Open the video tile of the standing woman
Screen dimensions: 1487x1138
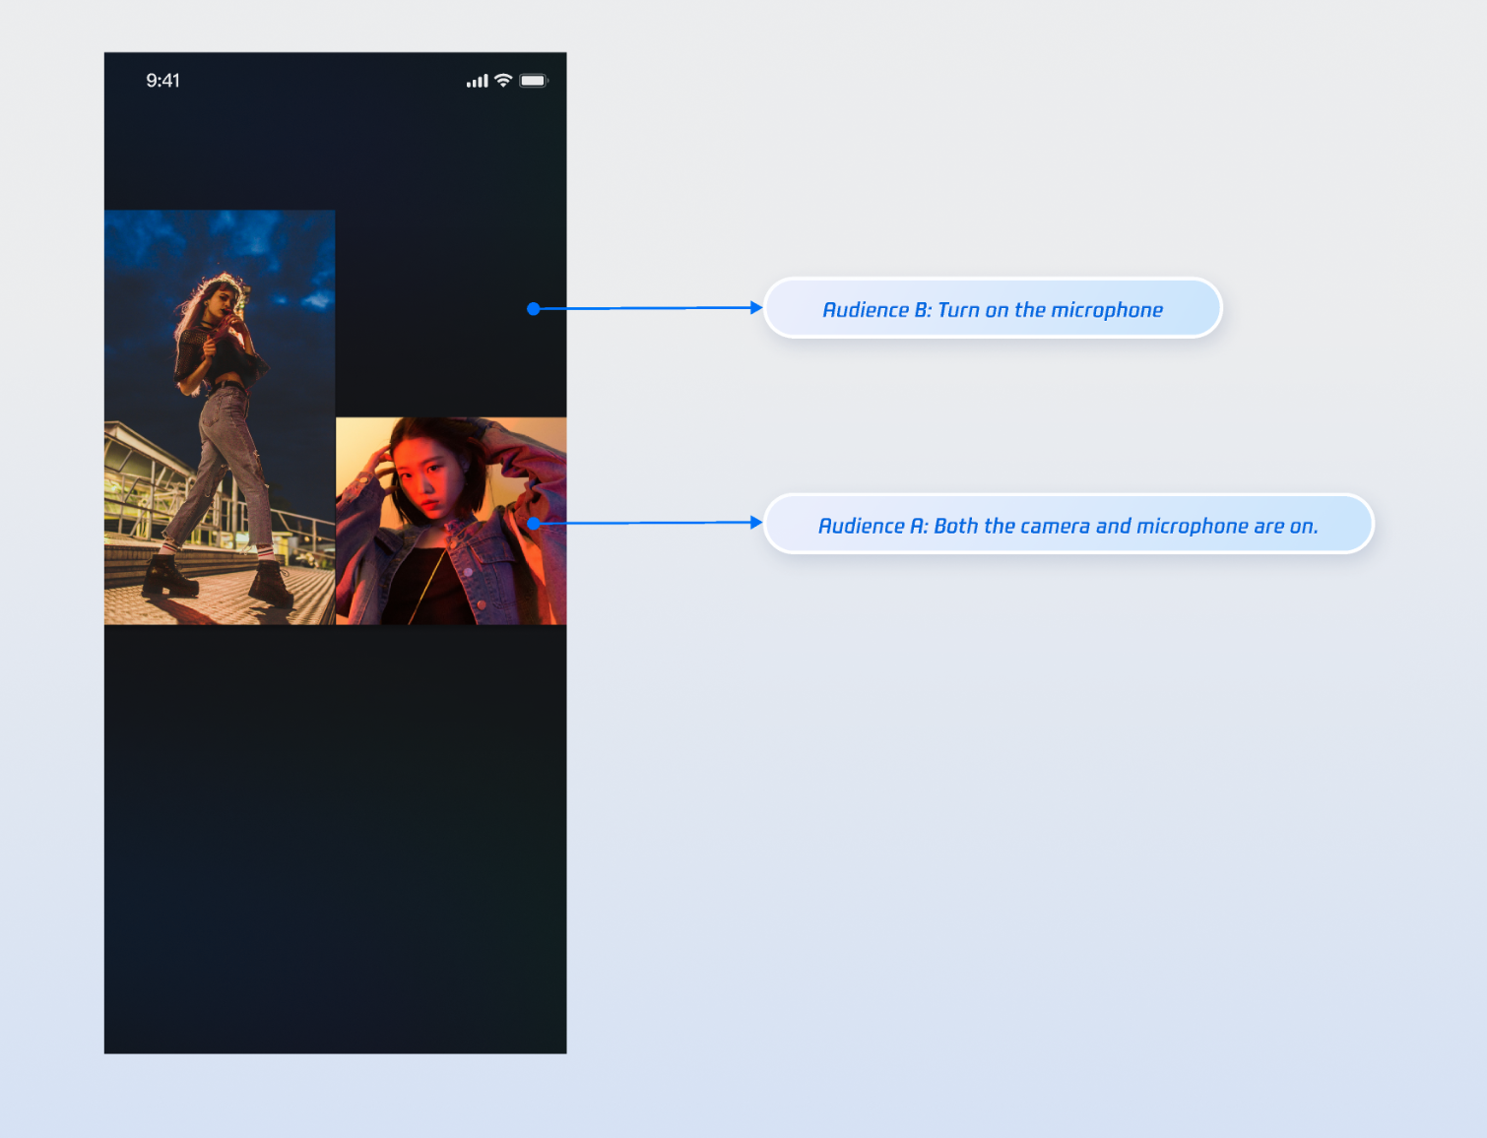220,417
